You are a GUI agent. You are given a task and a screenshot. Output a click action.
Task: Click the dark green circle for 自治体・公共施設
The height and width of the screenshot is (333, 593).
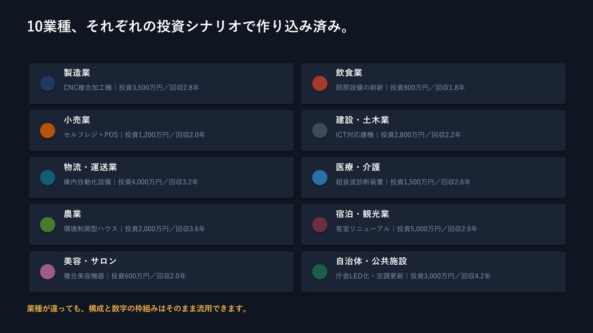click(320, 272)
